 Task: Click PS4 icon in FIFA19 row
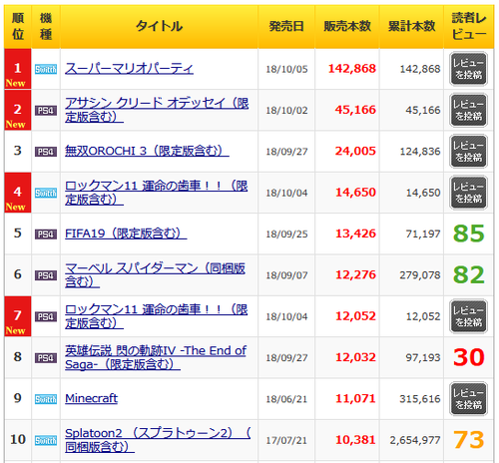point(46,234)
